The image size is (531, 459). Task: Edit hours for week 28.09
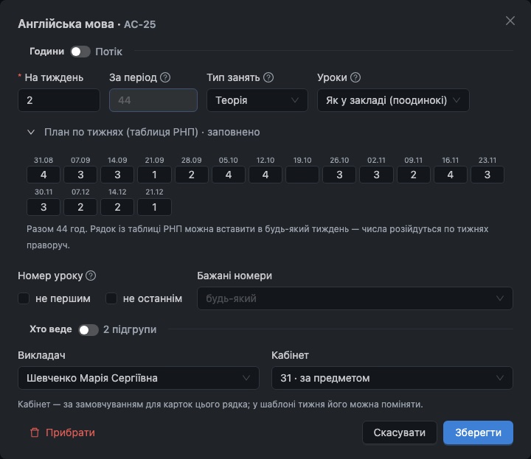click(x=191, y=175)
